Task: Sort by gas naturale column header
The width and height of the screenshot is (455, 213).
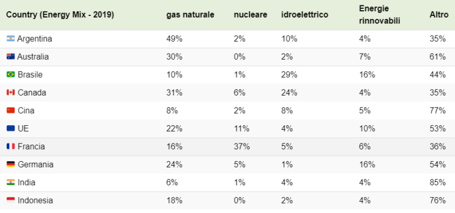Action: (x=190, y=15)
